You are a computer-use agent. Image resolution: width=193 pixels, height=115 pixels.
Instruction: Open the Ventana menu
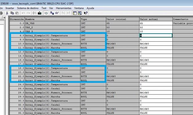pyautogui.click(x=79, y=8)
